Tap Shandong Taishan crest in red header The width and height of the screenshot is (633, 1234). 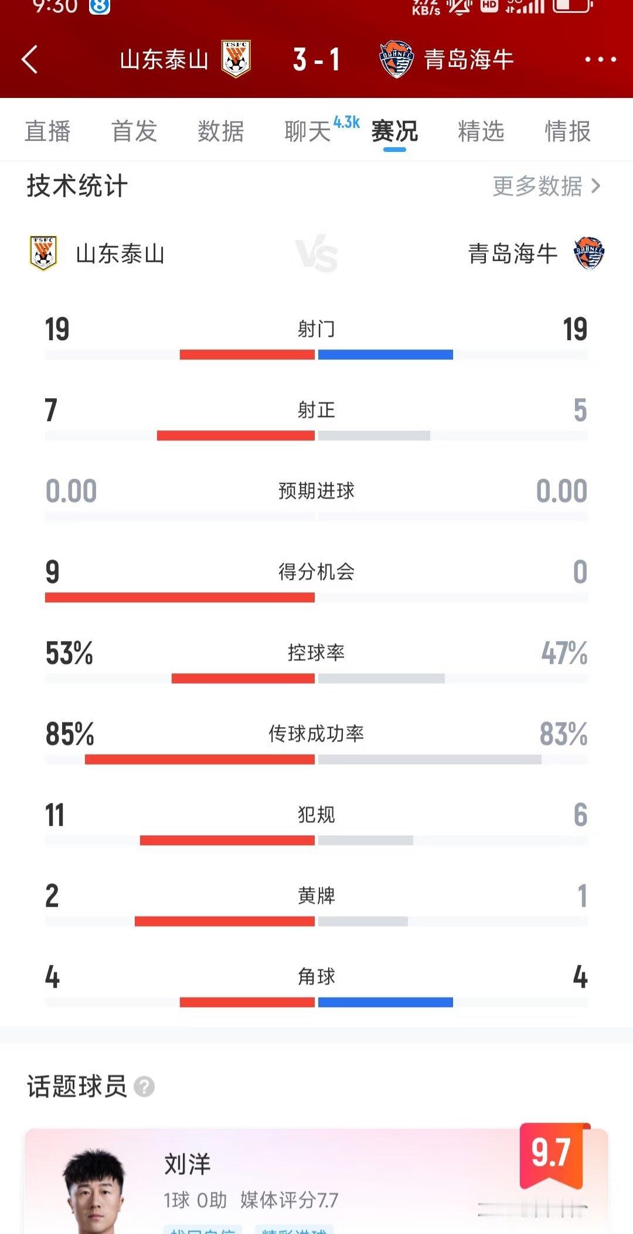click(236, 59)
